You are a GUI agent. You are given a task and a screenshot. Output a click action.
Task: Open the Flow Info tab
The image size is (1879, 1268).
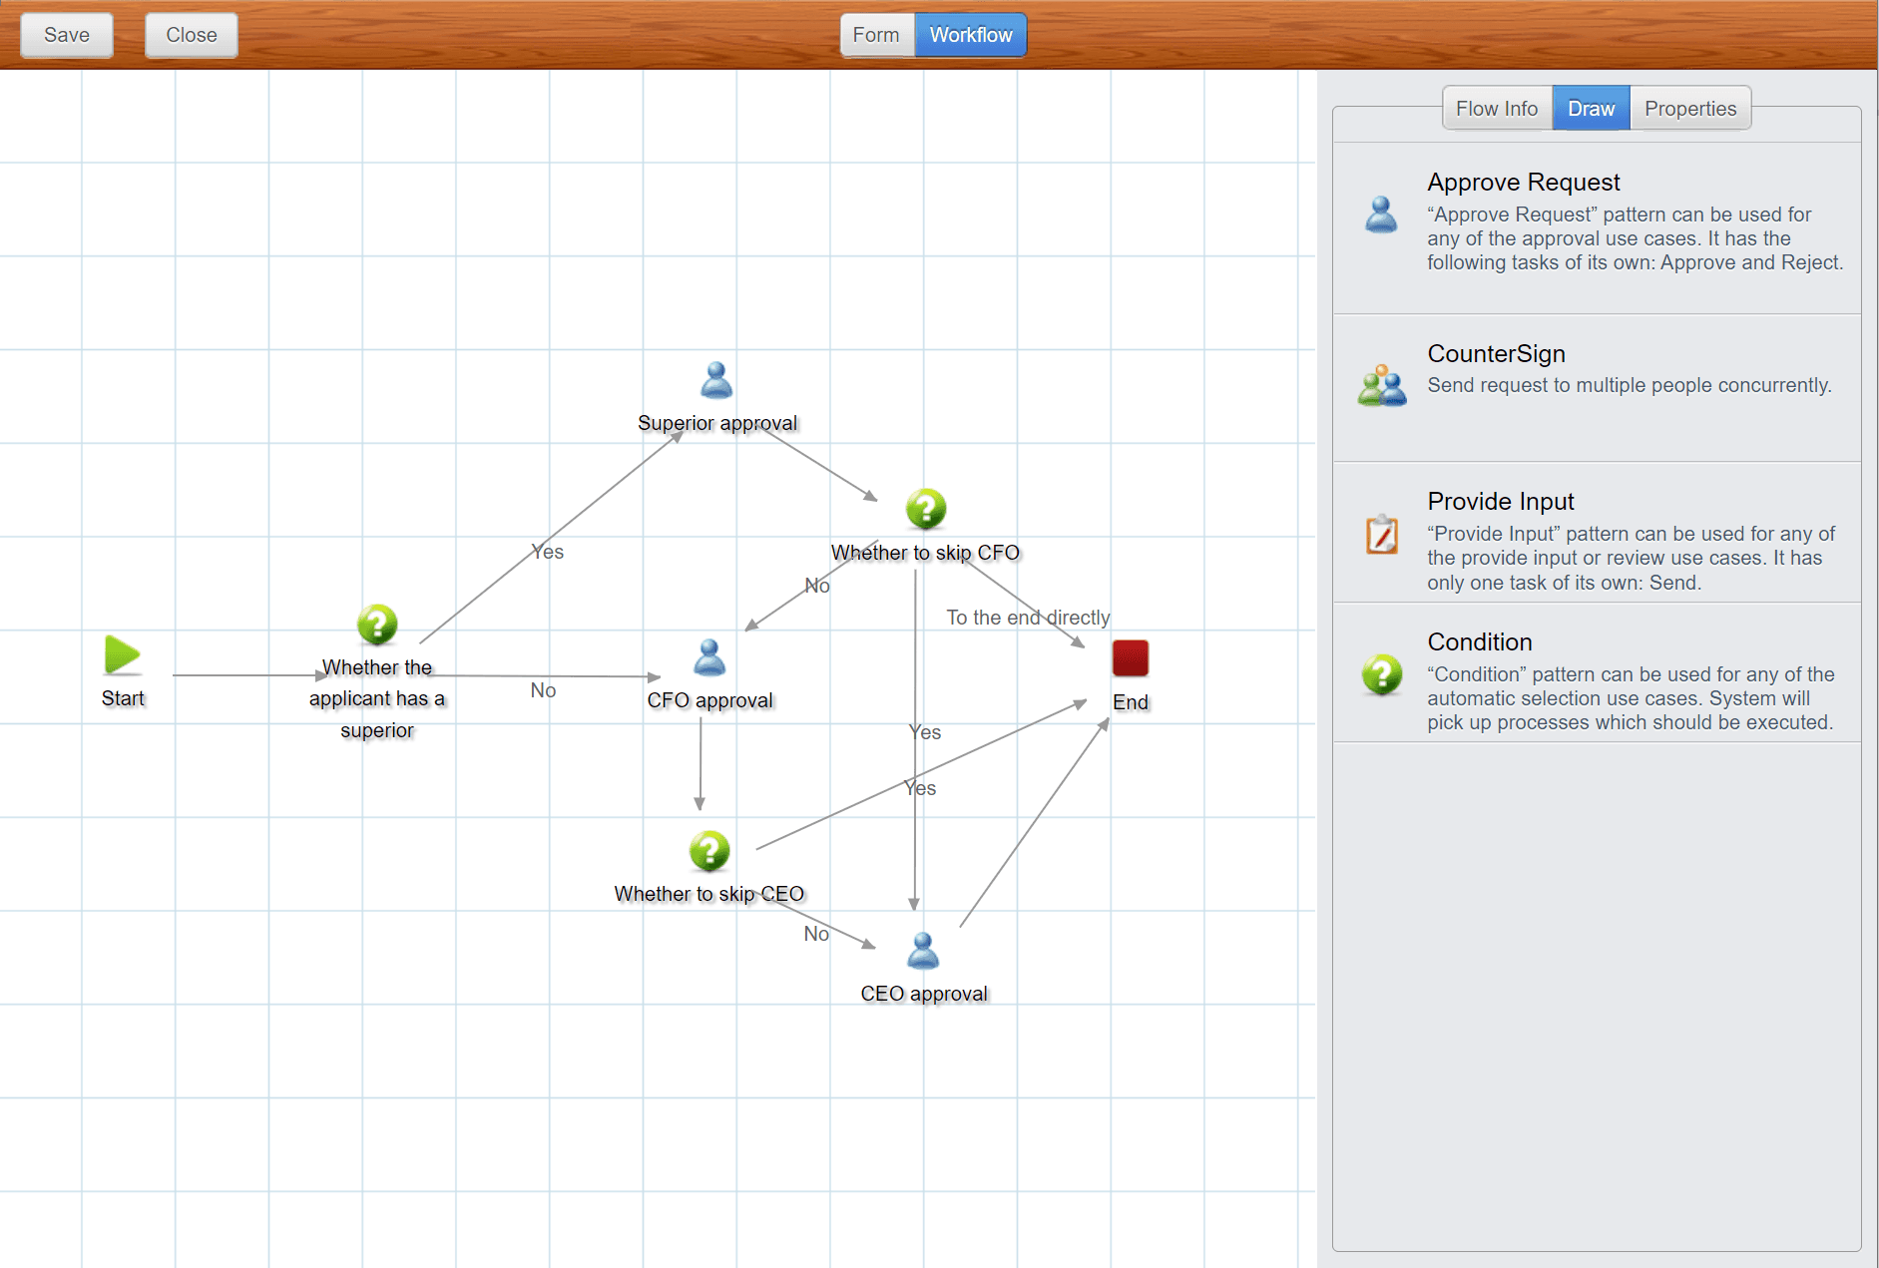tap(1496, 109)
